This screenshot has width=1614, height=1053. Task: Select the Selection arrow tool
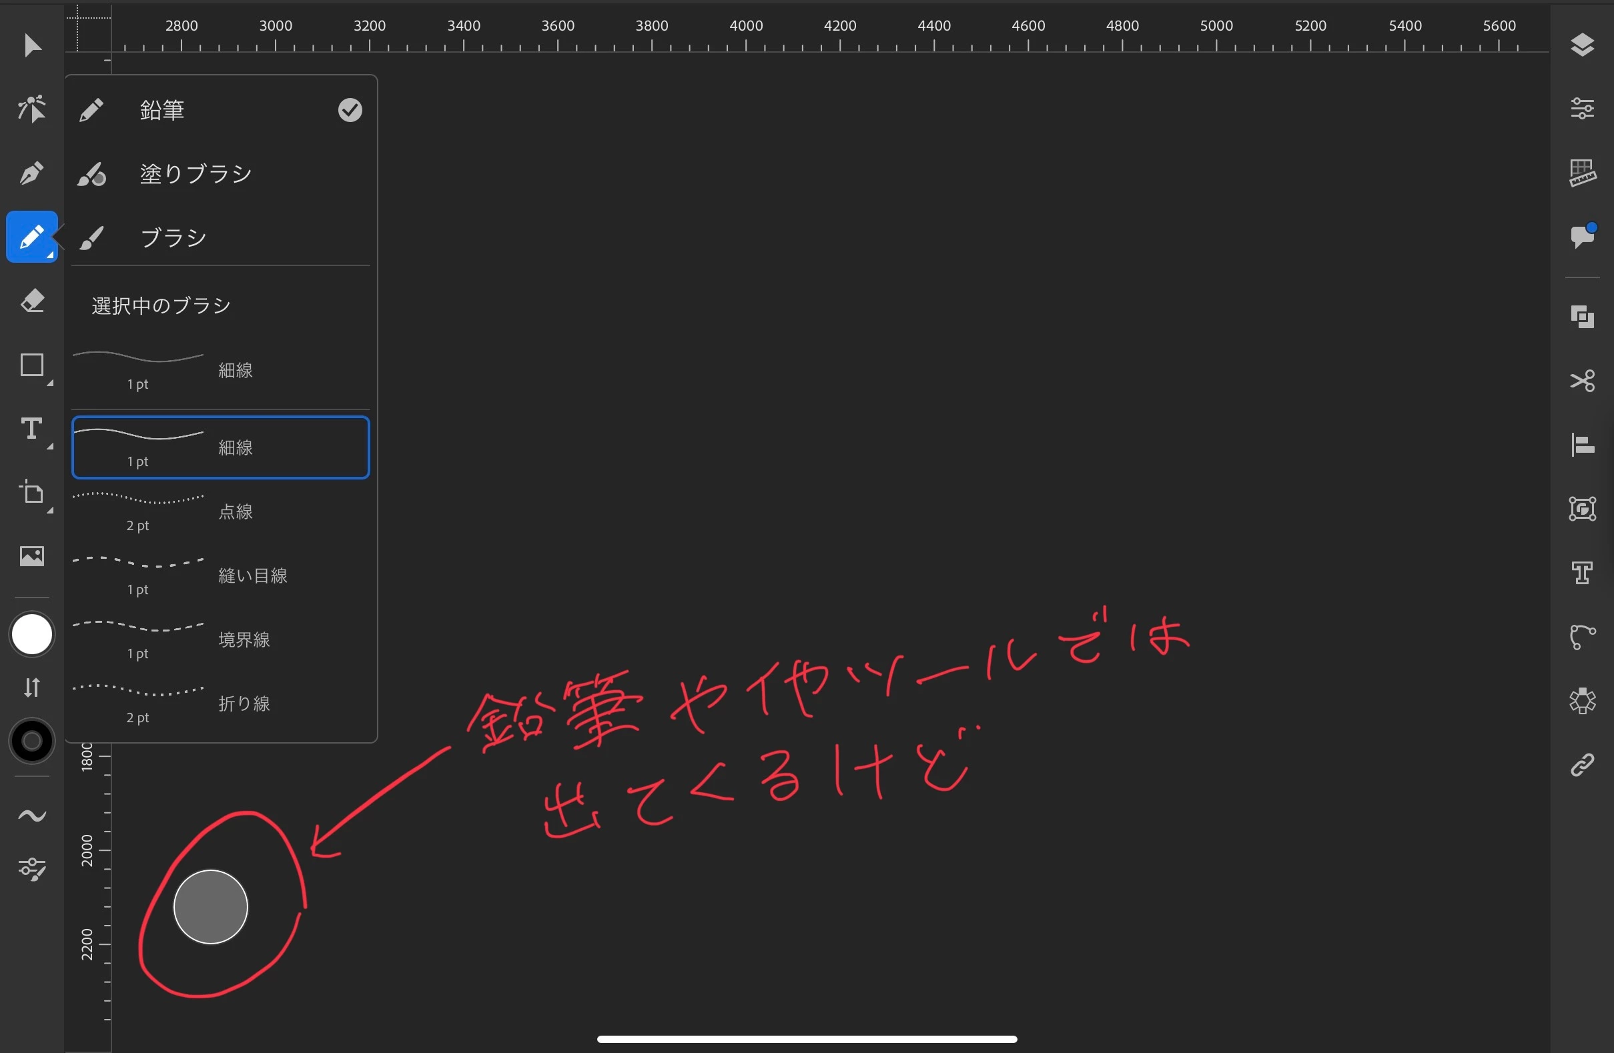pyautogui.click(x=32, y=46)
